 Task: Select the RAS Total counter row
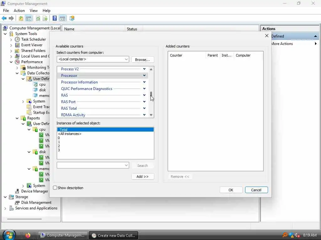pos(103,108)
